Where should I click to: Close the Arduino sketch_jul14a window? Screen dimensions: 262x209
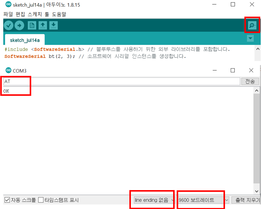(x=252, y=4)
